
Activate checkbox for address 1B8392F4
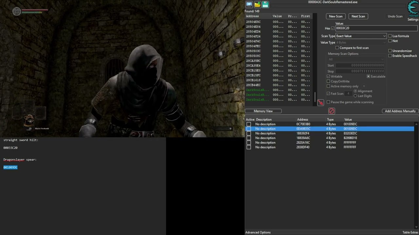point(249,133)
